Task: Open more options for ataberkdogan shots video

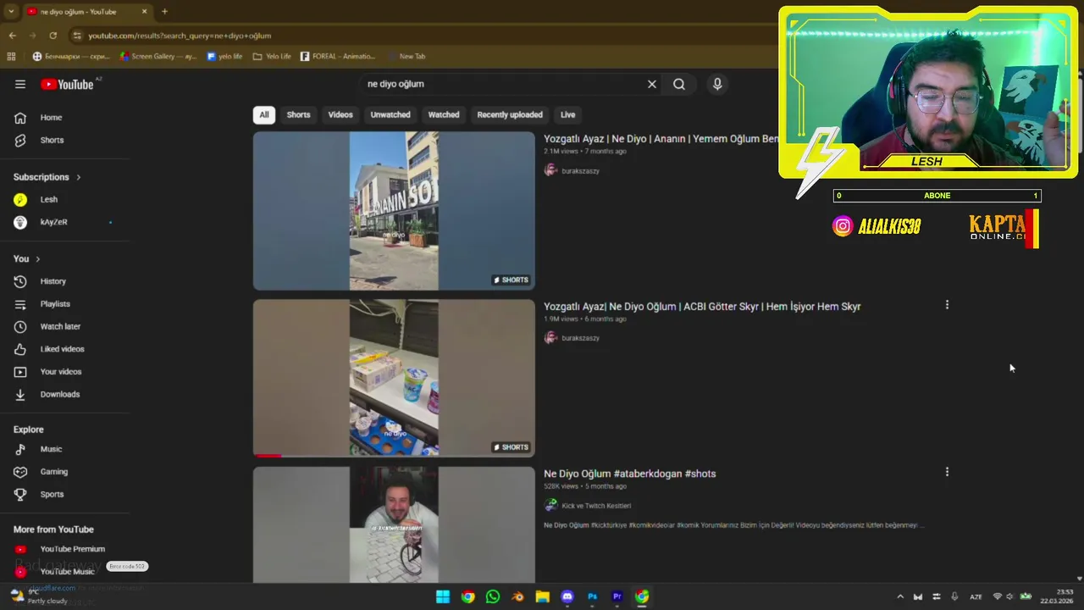Action: pos(947,472)
